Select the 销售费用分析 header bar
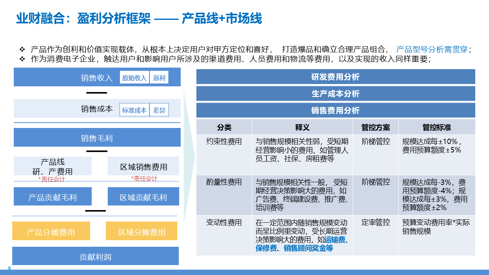The height and width of the screenshot is (275, 489). click(x=336, y=110)
